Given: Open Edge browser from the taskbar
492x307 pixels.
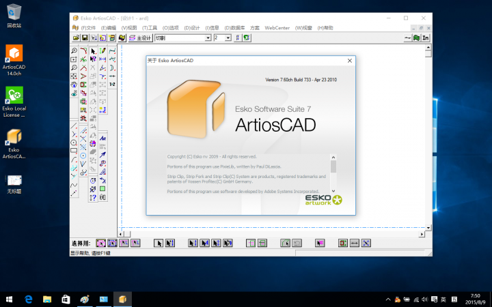Looking at the screenshot, I should point(29,299).
